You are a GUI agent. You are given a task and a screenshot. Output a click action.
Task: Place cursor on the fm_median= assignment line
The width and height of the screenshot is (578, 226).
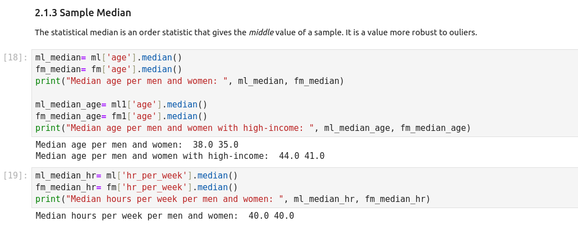[108, 69]
